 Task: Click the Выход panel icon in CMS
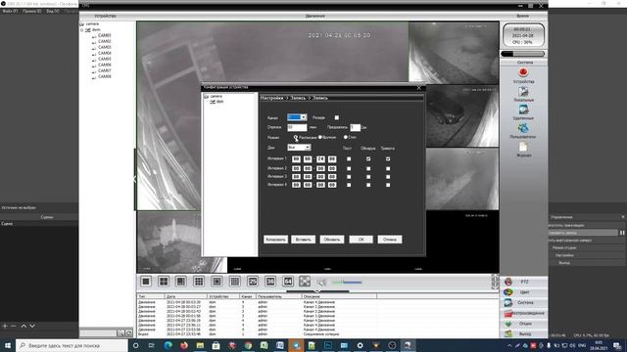pyautogui.click(x=524, y=333)
